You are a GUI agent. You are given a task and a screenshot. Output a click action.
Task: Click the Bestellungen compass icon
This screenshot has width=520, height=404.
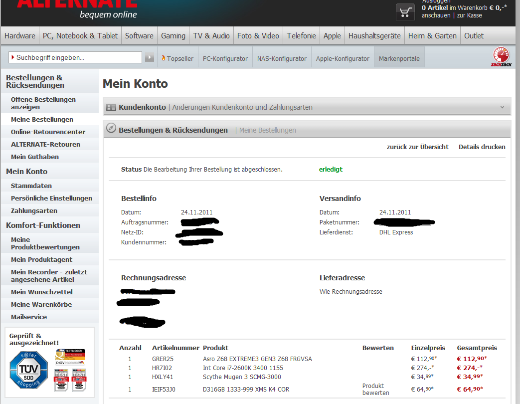point(111,128)
